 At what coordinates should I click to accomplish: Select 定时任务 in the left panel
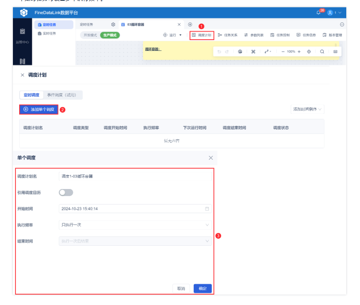coord(54,25)
